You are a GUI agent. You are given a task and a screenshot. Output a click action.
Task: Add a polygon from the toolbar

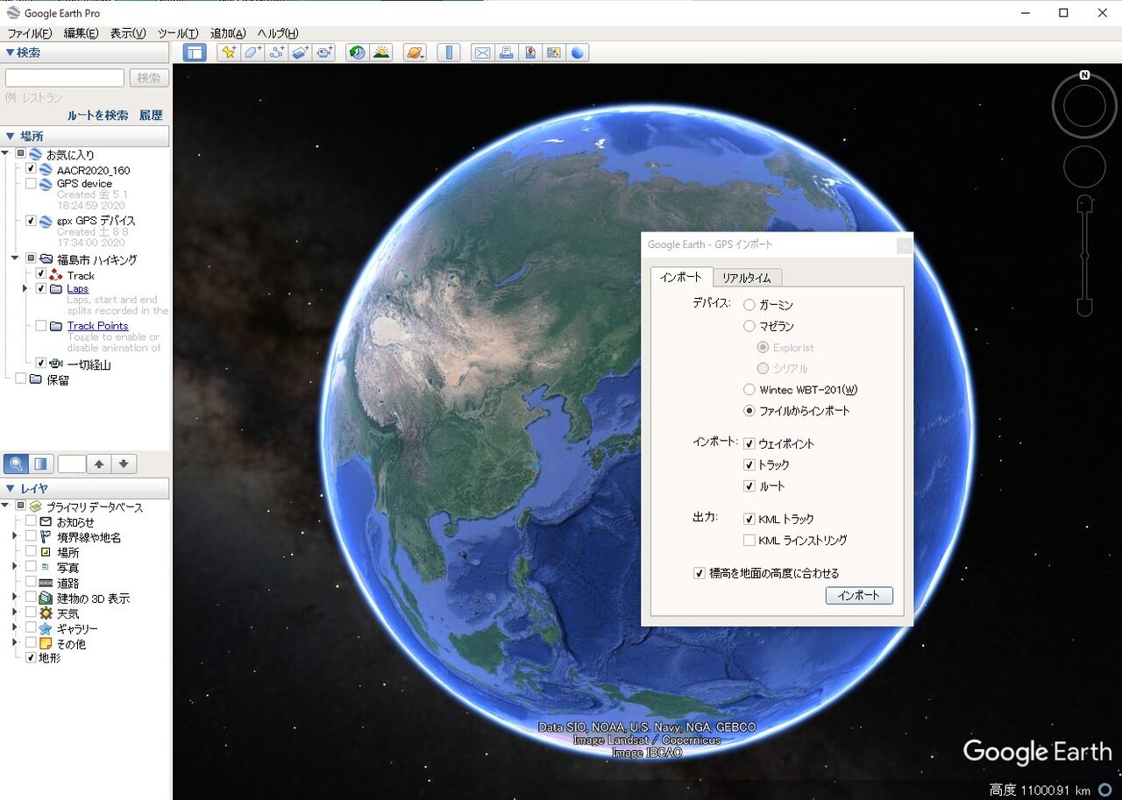point(252,53)
